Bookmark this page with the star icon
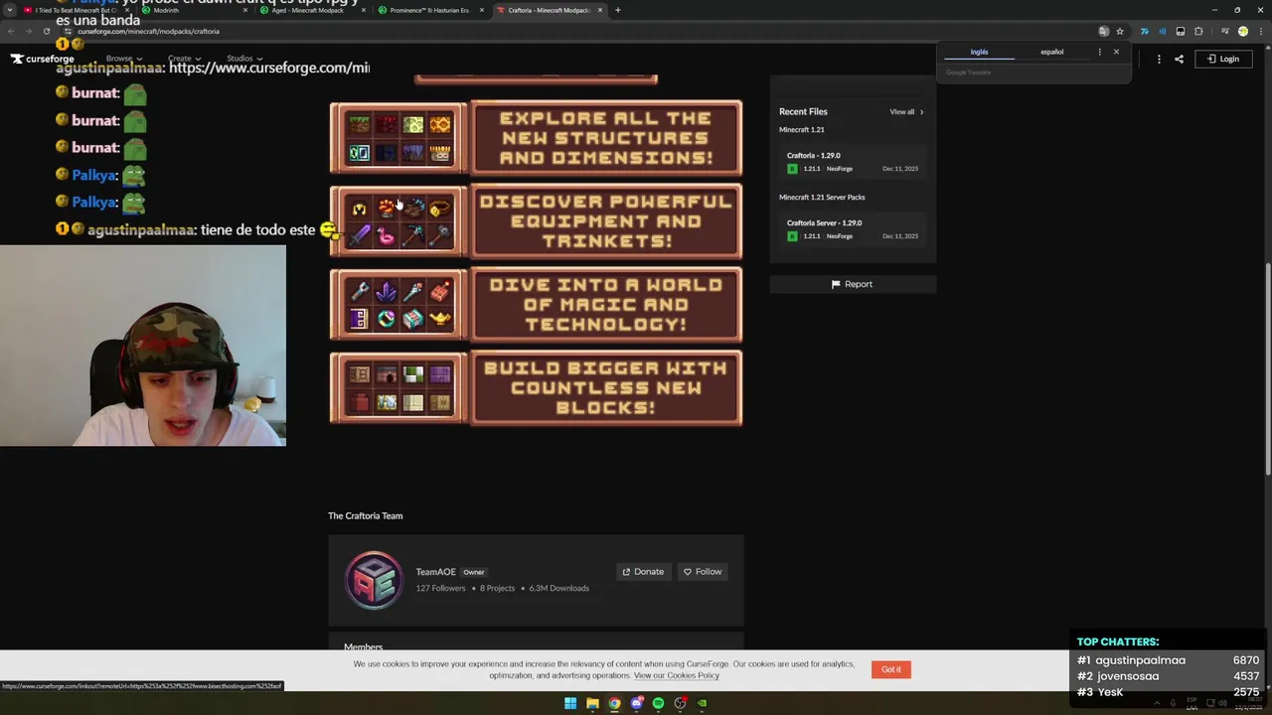 point(1120,31)
